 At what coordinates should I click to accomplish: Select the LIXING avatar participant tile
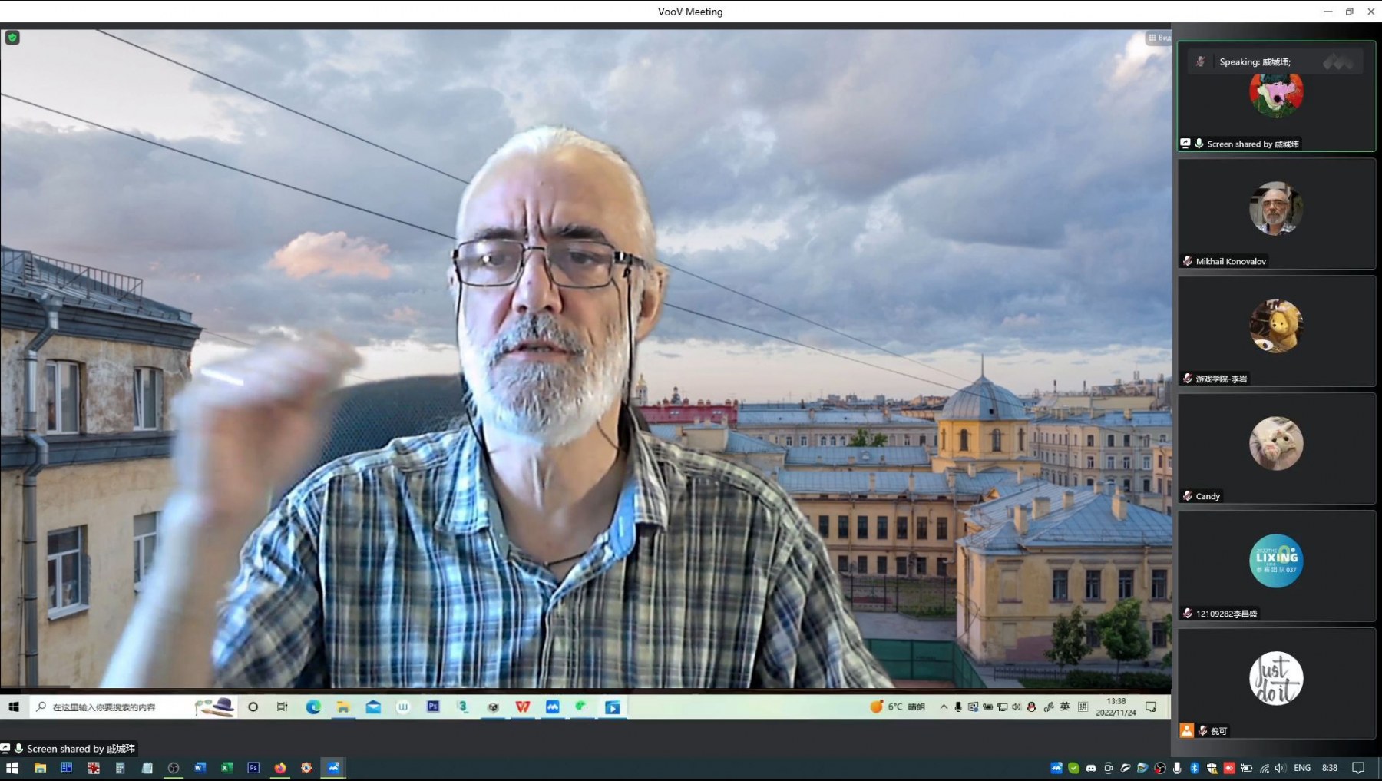[1276, 566]
